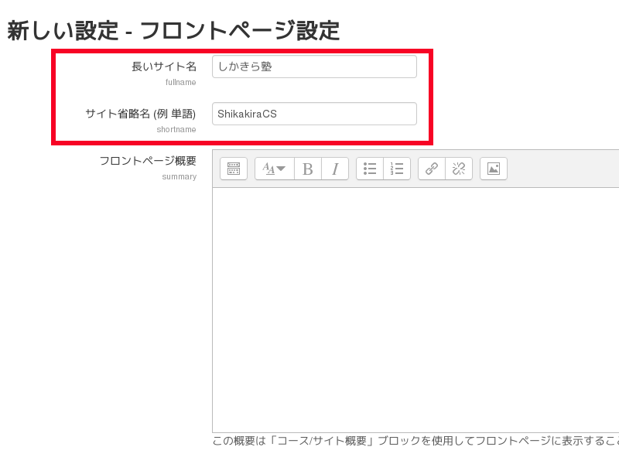Insert an ordered numbered list
Screen dimensions: 619x464
pos(397,169)
